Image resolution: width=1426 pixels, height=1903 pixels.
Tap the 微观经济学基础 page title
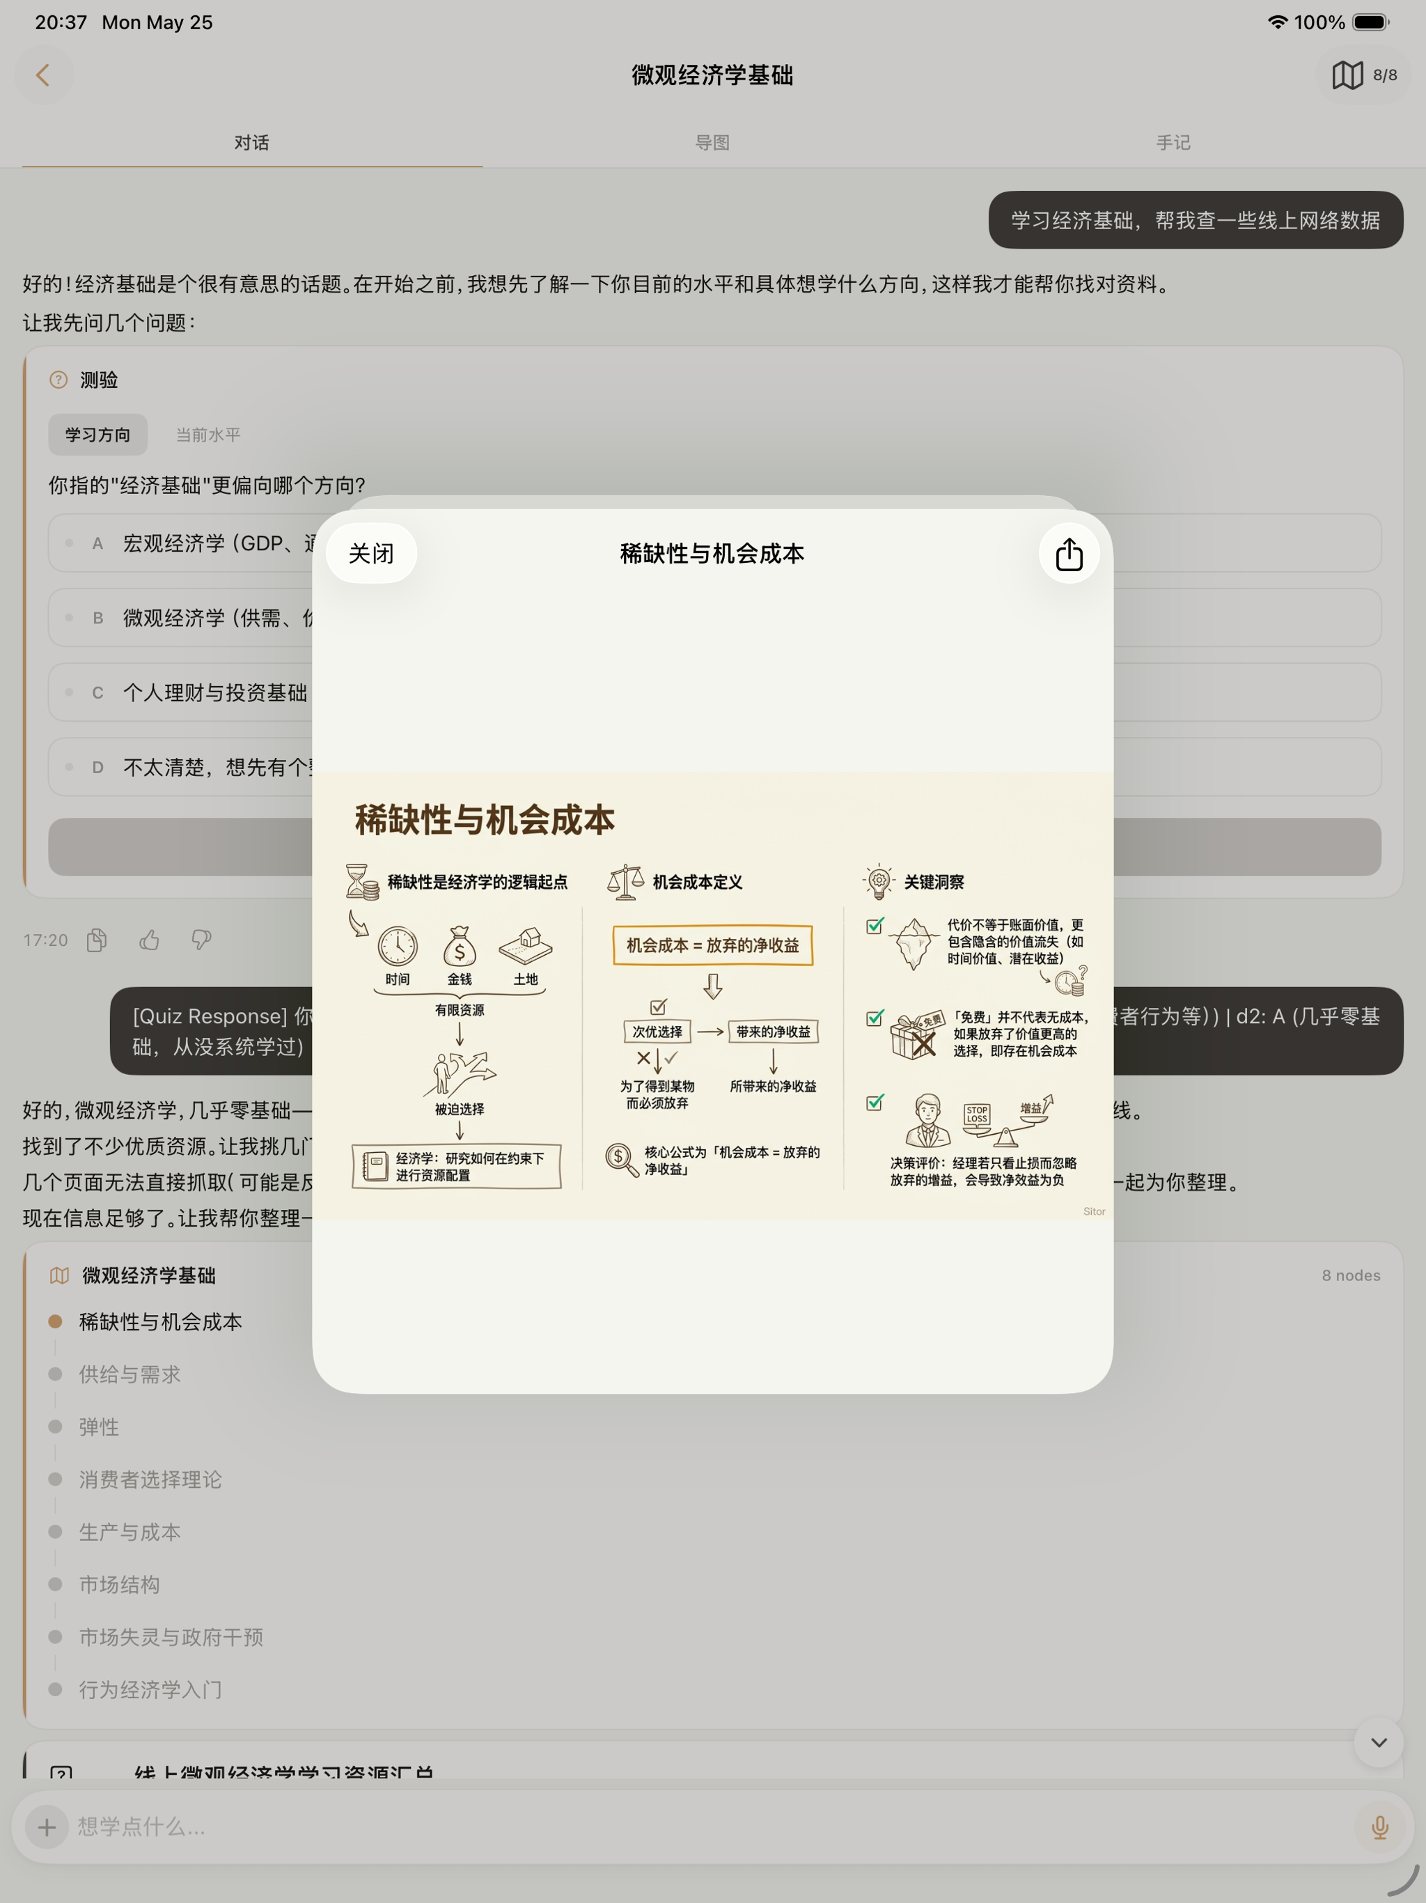click(x=712, y=75)
